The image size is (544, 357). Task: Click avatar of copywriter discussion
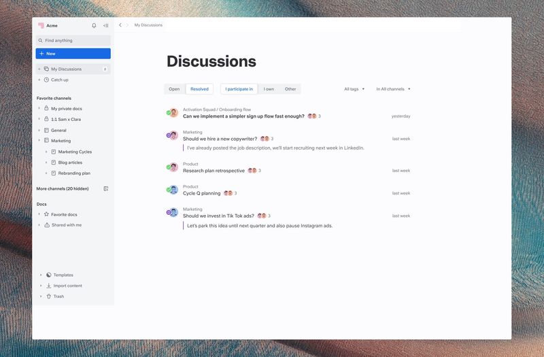[x=173, y=135]
